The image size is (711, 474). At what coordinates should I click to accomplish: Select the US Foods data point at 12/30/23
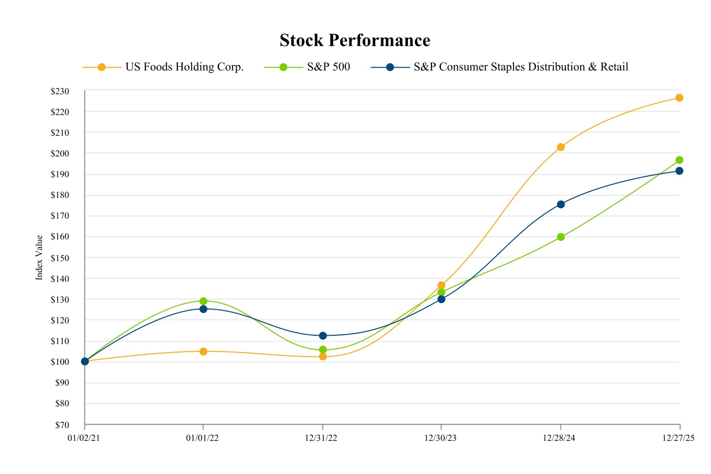[x=441, y=285]
